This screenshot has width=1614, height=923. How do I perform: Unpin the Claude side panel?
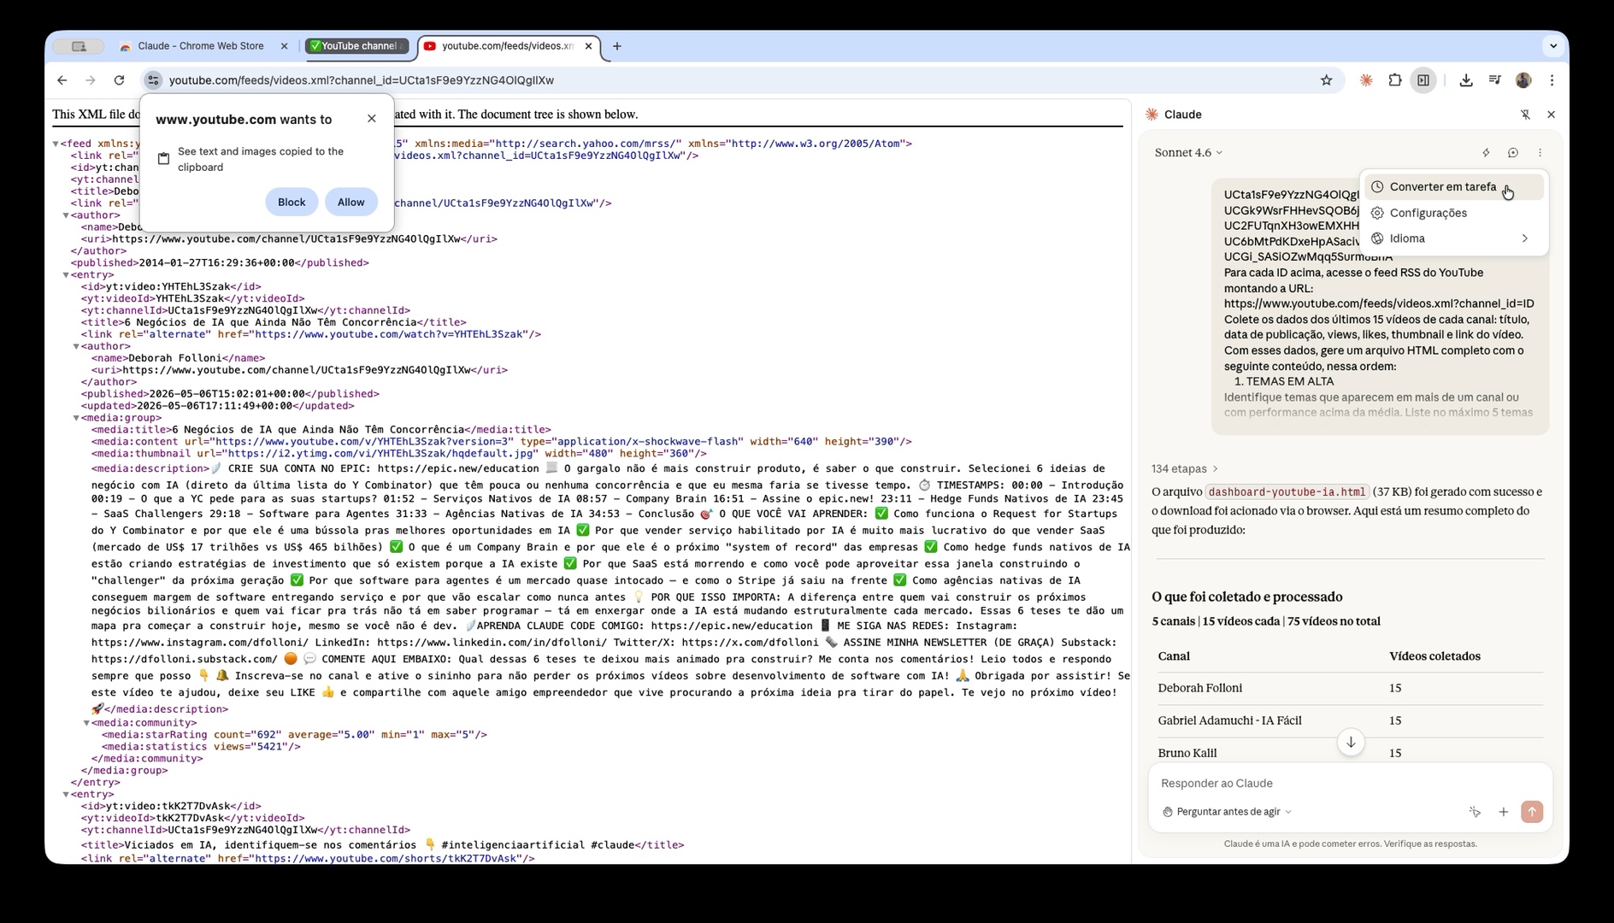pos(1525,115)
